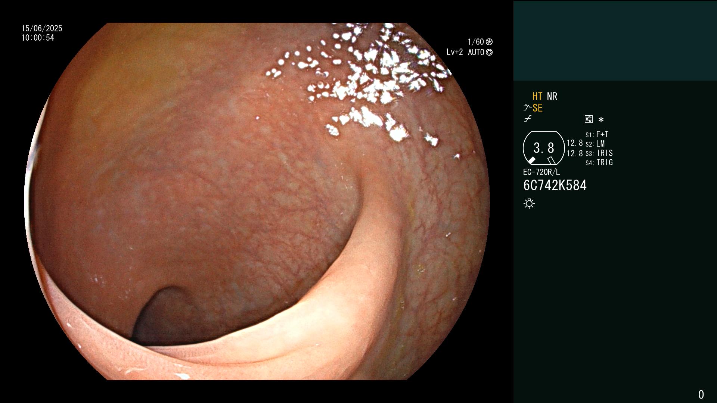This screenshot has height=403, width=717.
Task: Click the date 15/06/2025
Action: (42, 29)
